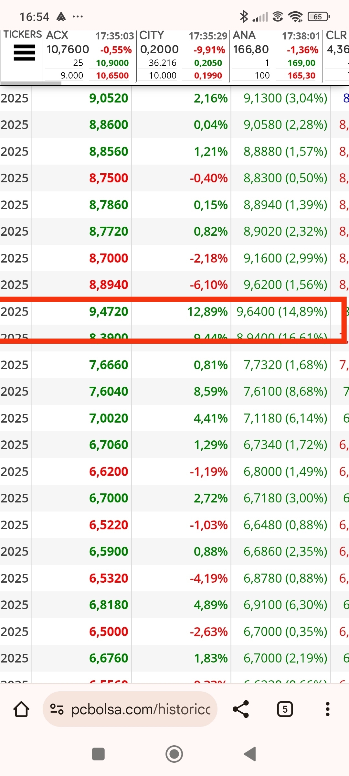Select the 1,21% change cell
This screenshot has width=349, height=776.
pyautogui.click(x=211, y=151)
